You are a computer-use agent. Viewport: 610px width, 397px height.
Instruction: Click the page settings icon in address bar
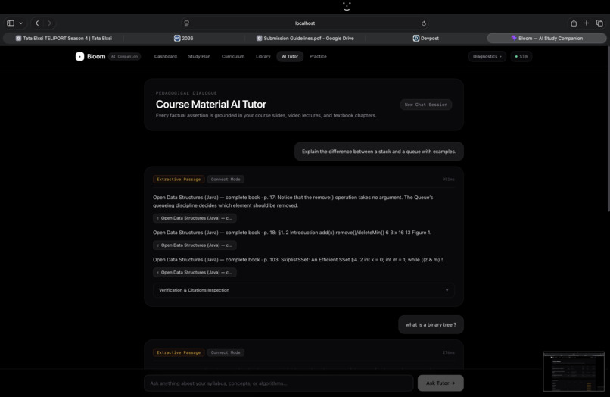(187, 23)
